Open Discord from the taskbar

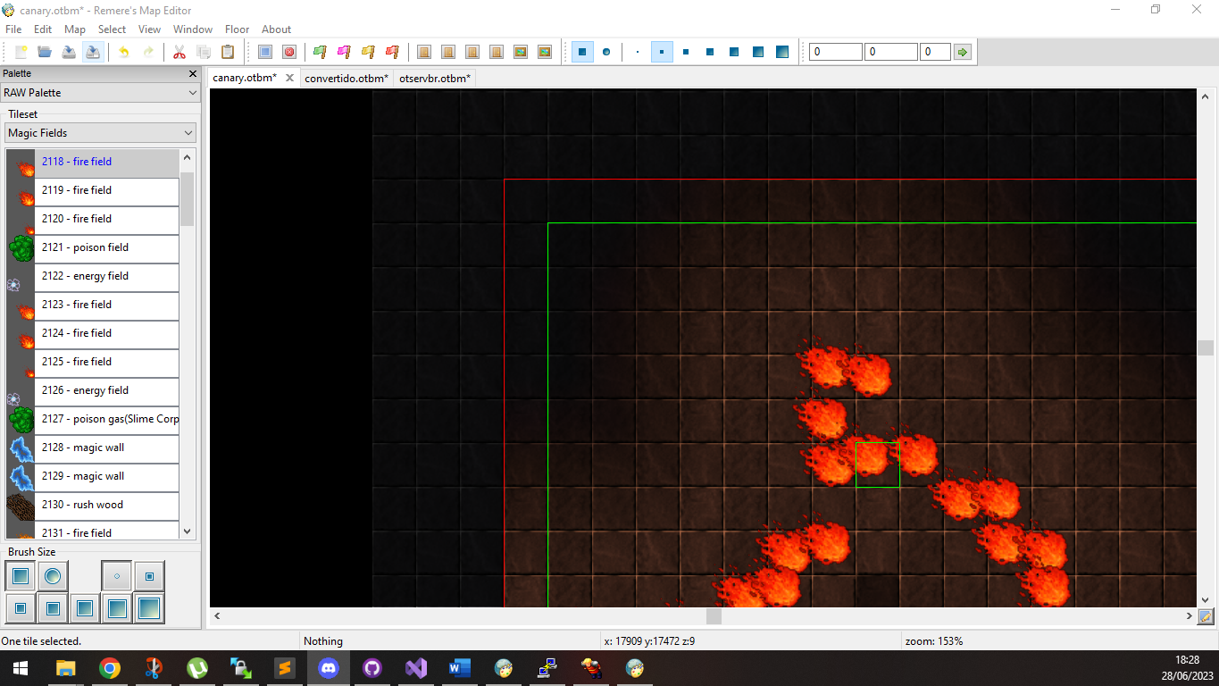pyautogui.click(x=328, y=667)
